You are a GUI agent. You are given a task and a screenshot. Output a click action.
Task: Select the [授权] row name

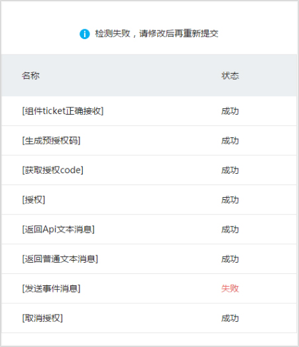point(34,200)
